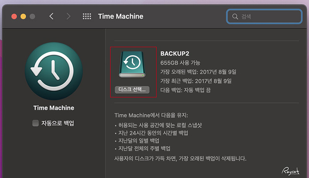The width and height of the screenshot is (309, 178).
Task: Click 지난달 전체의 주별 백업 line
Action: [144, 149]
